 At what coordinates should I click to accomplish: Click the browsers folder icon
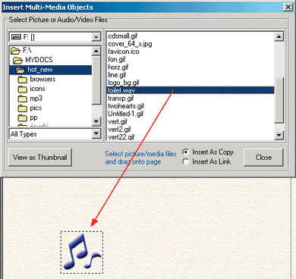pos(23,80)
